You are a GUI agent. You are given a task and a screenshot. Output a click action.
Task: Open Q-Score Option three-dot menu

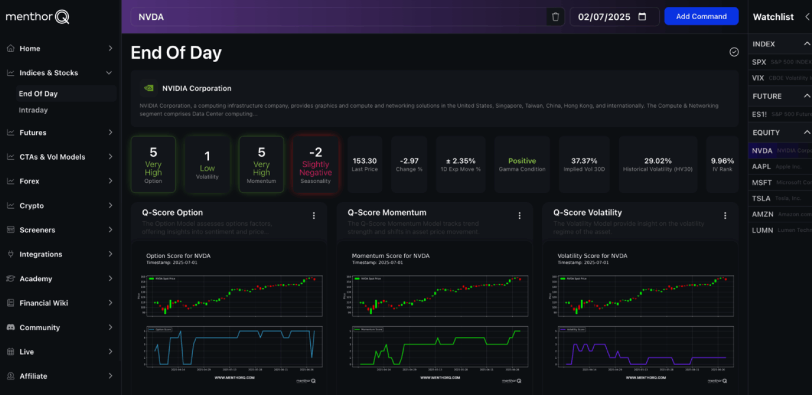[314, 216]
